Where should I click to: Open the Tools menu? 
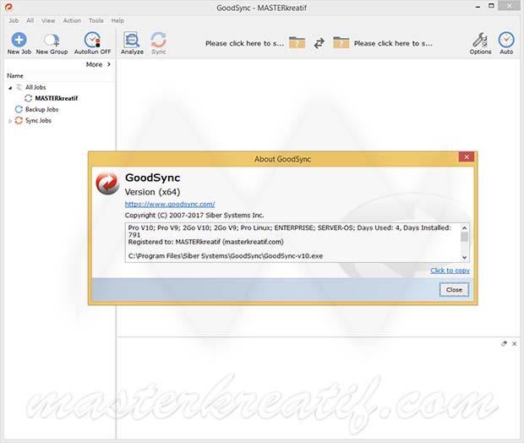tap(96, 20)
